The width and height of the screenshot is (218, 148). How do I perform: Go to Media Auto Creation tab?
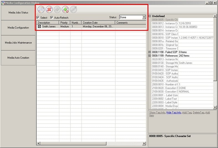pyautogui.click(x=18, y=58)
